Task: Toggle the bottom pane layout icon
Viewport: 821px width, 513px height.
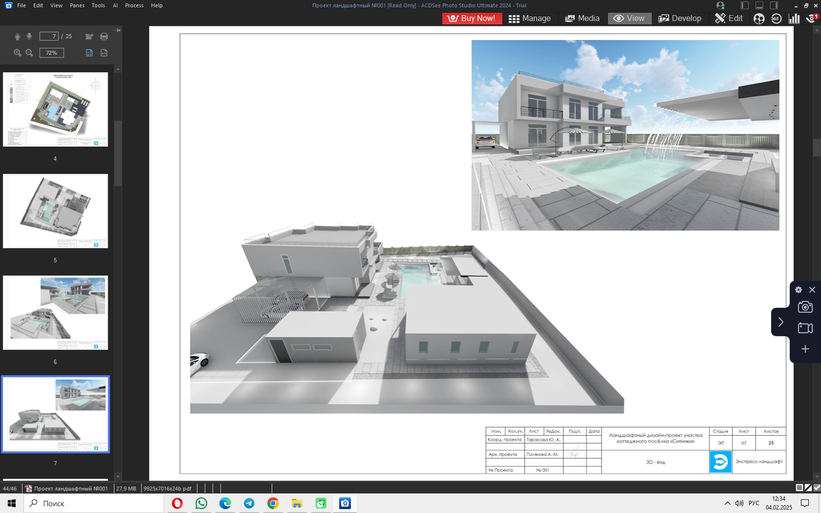Action: pos(759,5)
